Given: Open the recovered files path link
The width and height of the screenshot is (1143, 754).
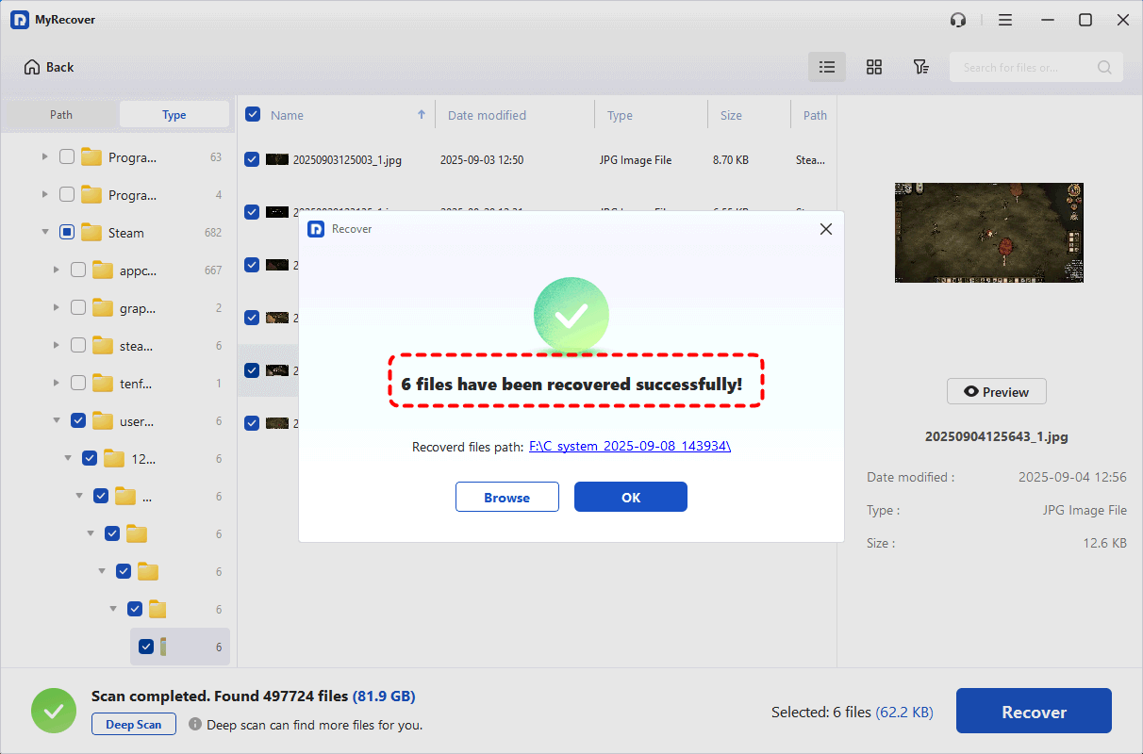Looking at the screenshot, I should click(630, 447).
